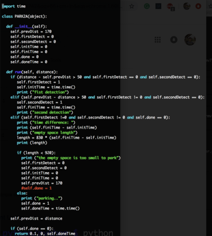Click the red circular update icon
212x236 pixels.
[x=198, y=6]
